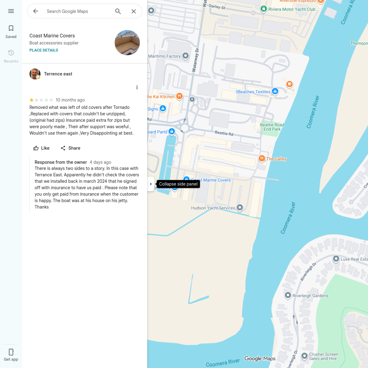Click 'Boat accessories supplier' category text
The image size is (368, 368).
pyautogui.click(x=54, y=43)
